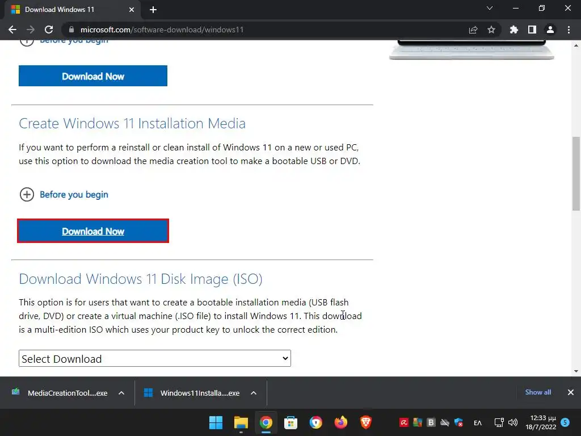Screen dimensions: 581x436
Task: Click the address bar URL
Action: point(162,30)
